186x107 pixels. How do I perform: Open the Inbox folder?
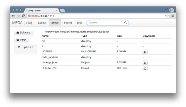[x=21, y=40]
